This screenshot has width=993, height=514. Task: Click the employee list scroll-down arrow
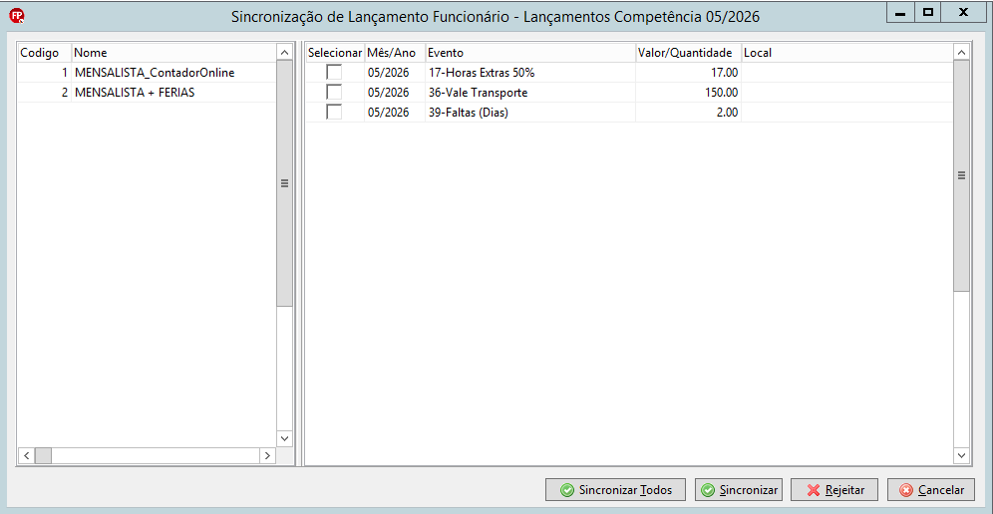[x=284, y=438]
